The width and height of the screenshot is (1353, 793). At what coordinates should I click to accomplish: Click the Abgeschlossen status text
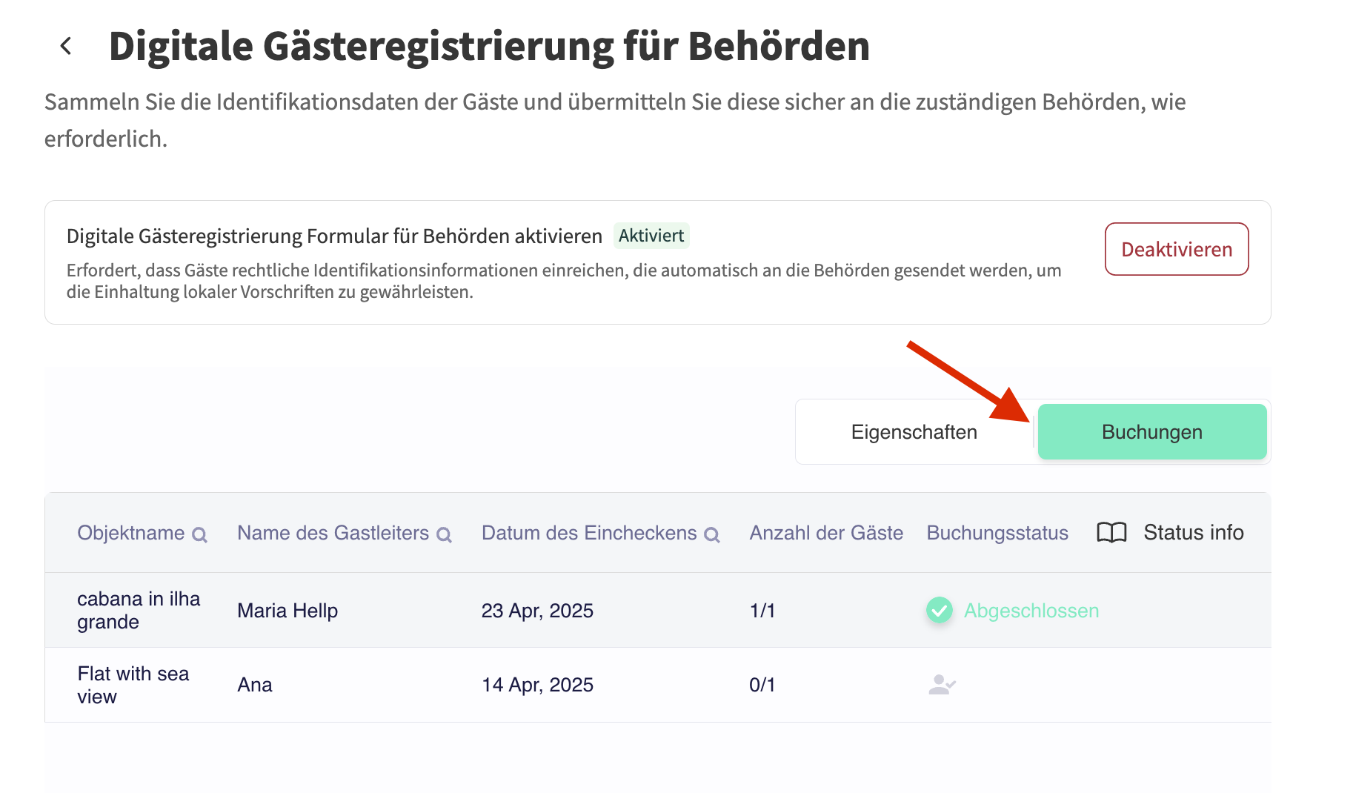pos(1031,611)
